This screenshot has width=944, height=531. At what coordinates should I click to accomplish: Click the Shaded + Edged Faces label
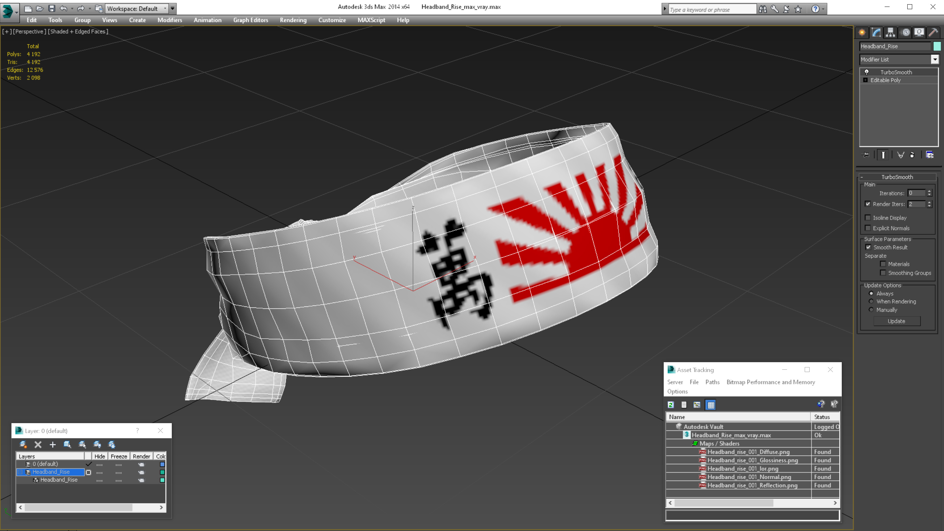coord(78,31)
